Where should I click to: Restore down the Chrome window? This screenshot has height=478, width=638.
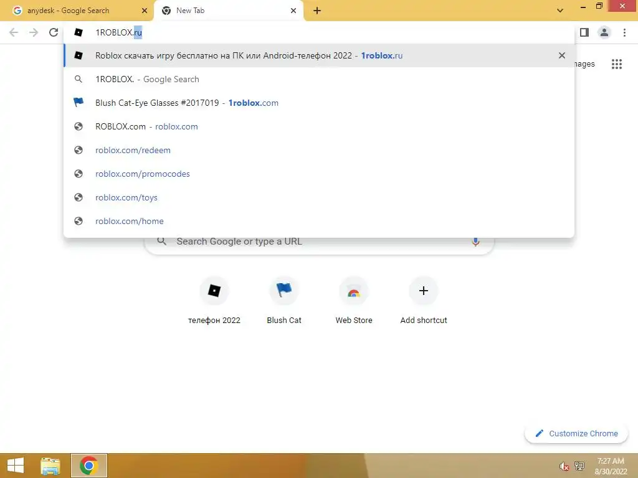(x=599, y=6)
